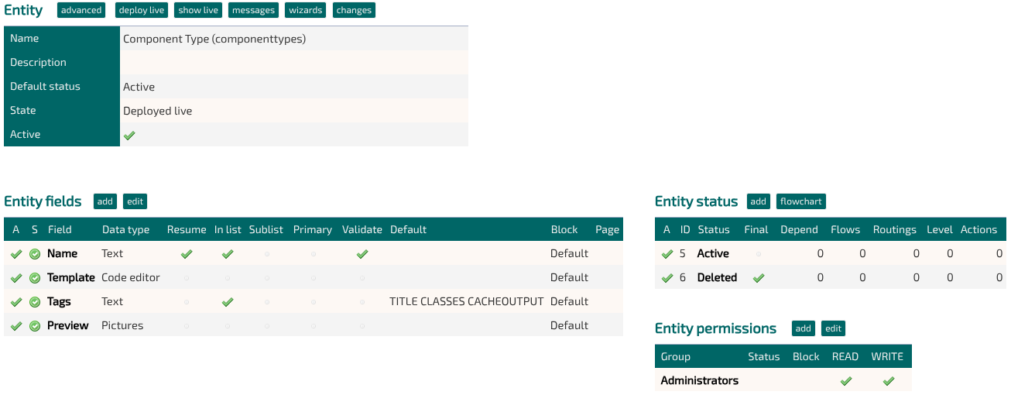Click edit next to Entity permissions
Viewport: 1011px width, 395px height.
[833, 328]
